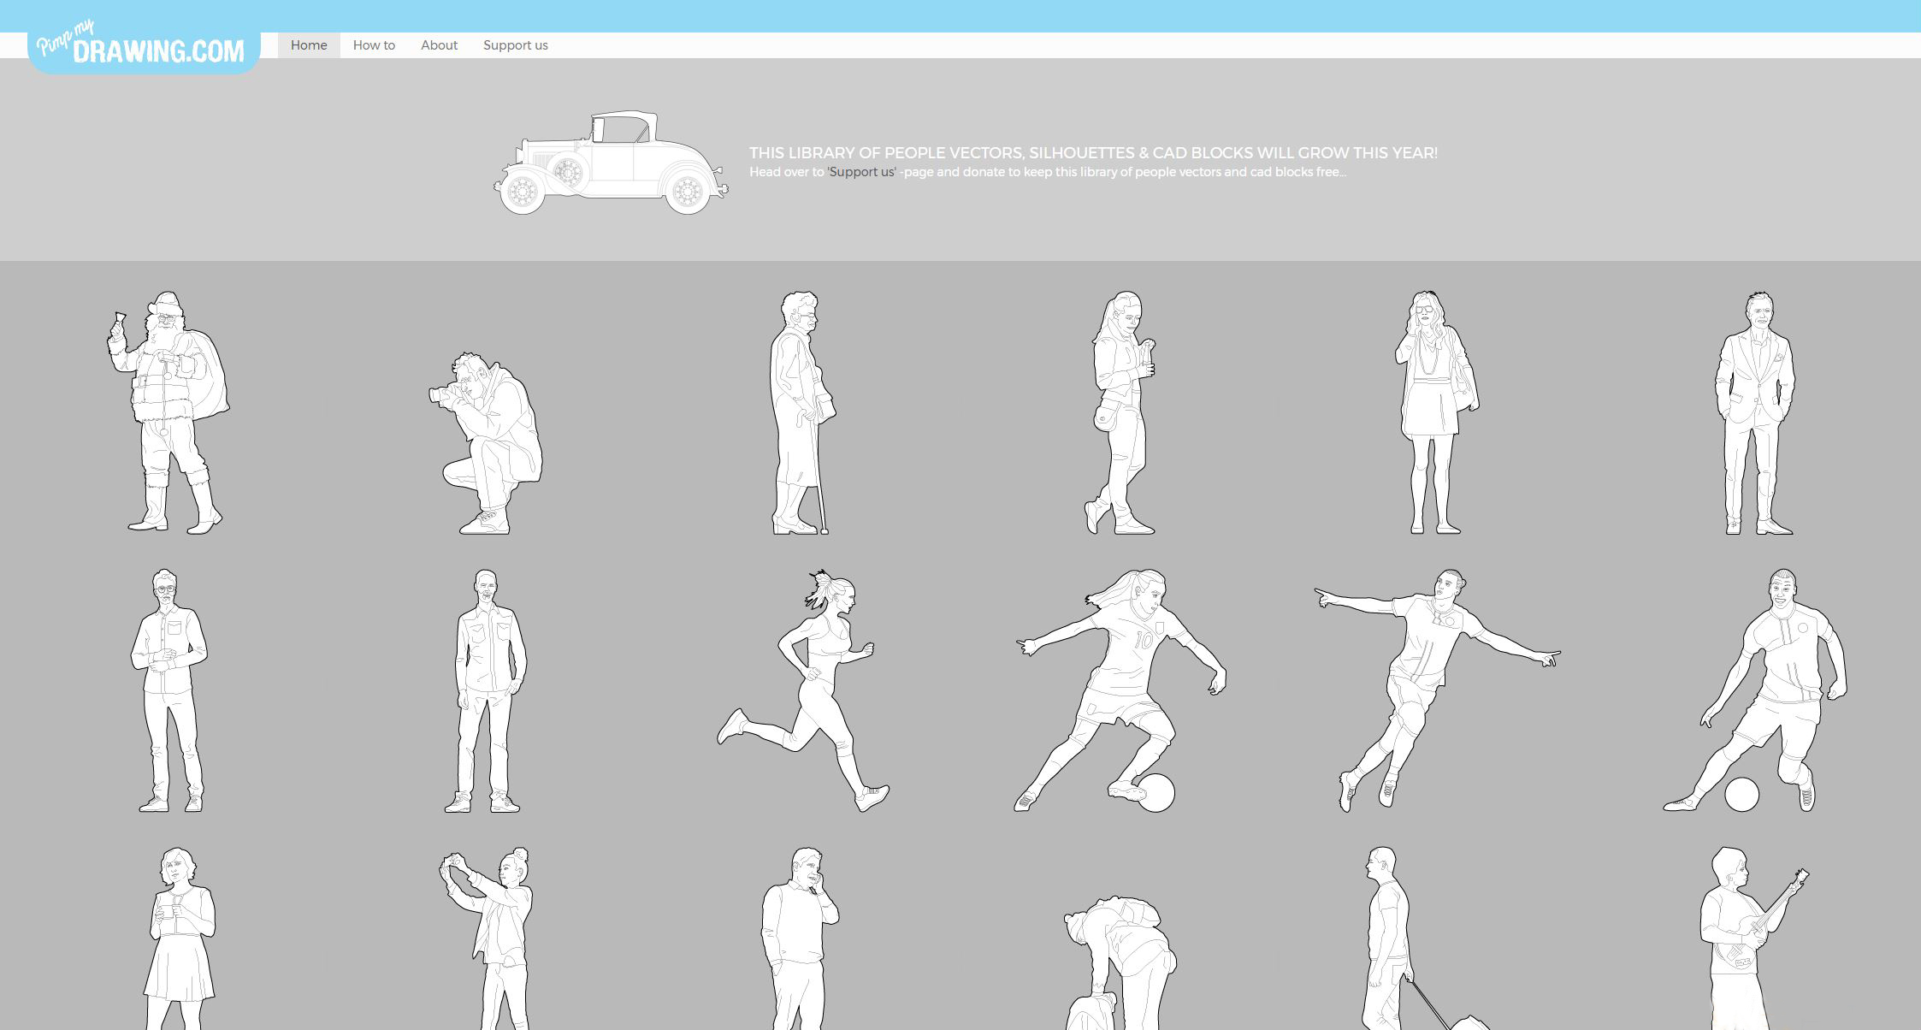The width and height of the screenshot is (1921, 1030).
Task: Click the 'Support us' link in banner text
Action: coord(862,172)
